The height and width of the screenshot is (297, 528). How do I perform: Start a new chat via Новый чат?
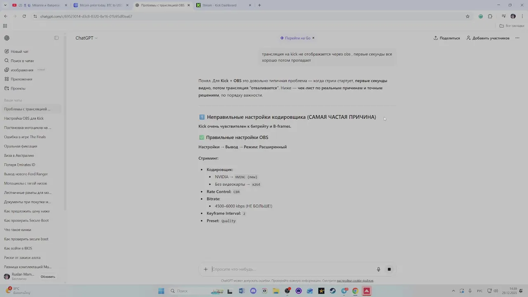tap(32, 52)
